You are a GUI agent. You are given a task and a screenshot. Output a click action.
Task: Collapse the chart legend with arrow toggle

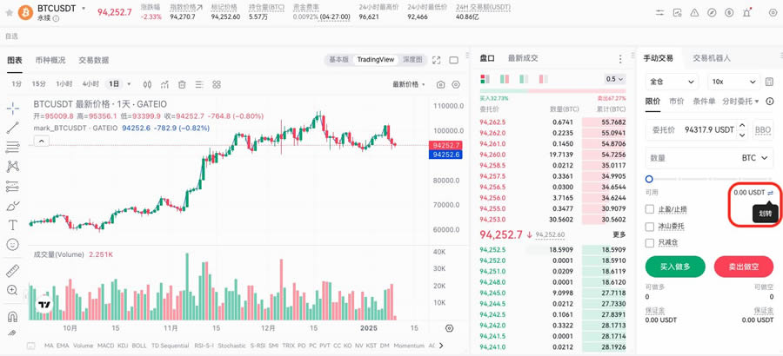point(42,142)
